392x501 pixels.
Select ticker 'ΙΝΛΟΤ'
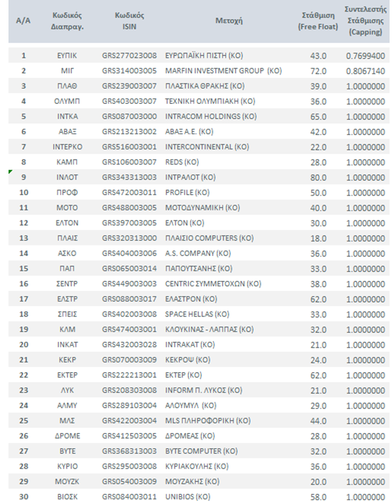(67, 178)
